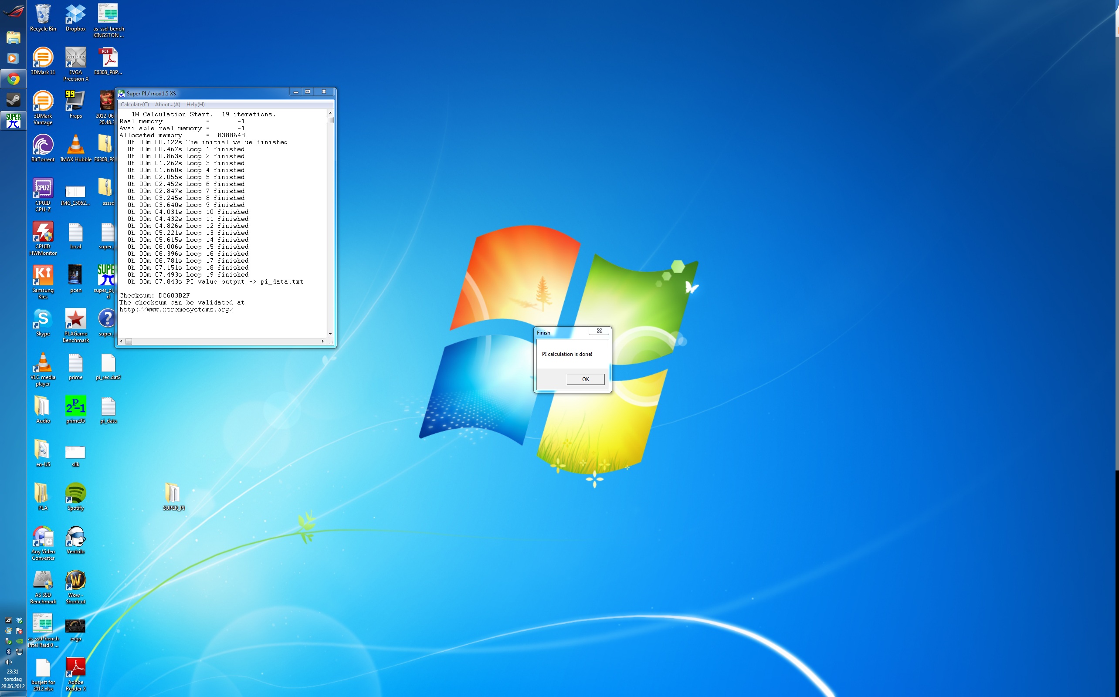The width and height of the screenshot is (1119, 697).
Task: Select the 3DMark Vantage shortcut
Action: (x=43, y=108)
